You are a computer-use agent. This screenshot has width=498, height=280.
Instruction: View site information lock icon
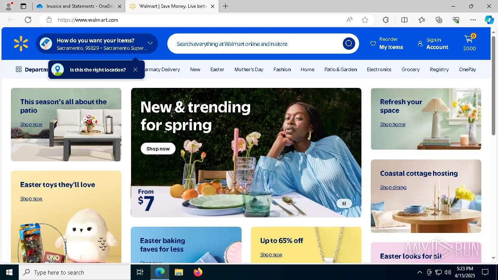[x=49, y=20]
